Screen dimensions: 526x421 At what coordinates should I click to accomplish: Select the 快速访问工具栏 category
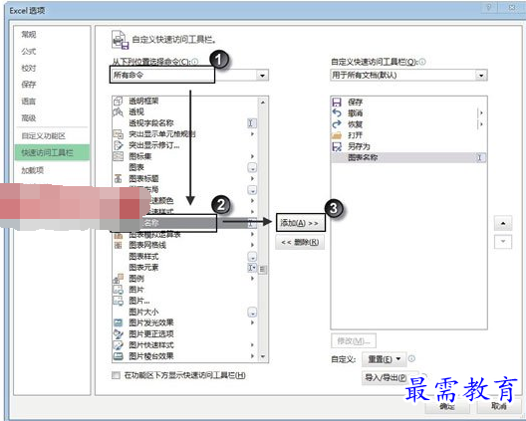point(52,153)
